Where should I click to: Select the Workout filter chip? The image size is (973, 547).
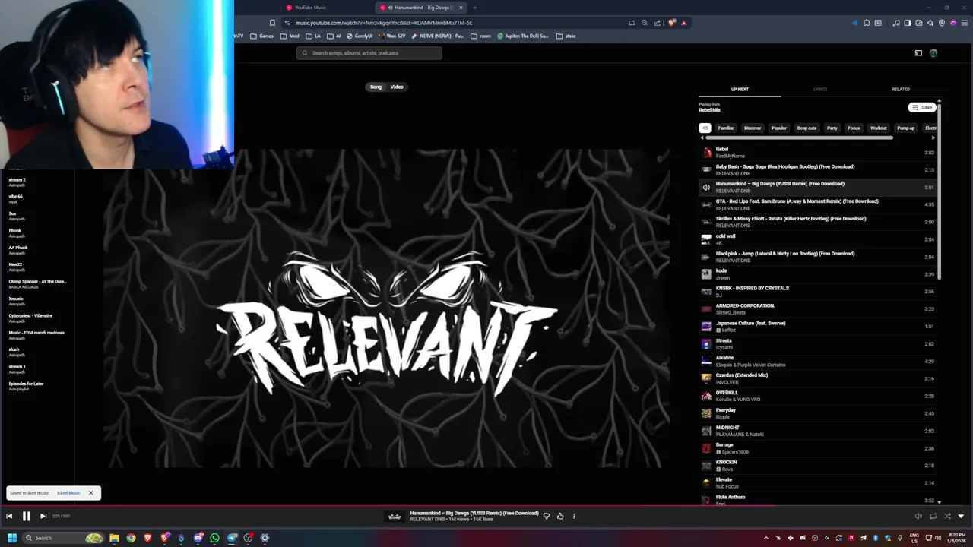point(879,128)
